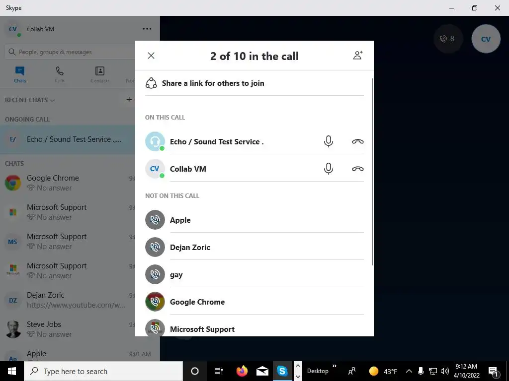The height and width of the screenshot is (381, 509).
Task: Open Firefox from the taskbar
Action: [242, 371]
